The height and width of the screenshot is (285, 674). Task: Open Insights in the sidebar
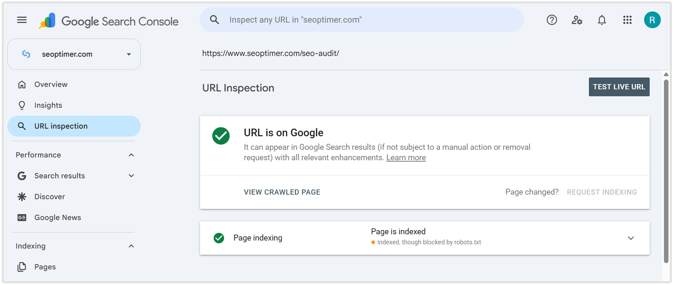click(x=74, y=105)
